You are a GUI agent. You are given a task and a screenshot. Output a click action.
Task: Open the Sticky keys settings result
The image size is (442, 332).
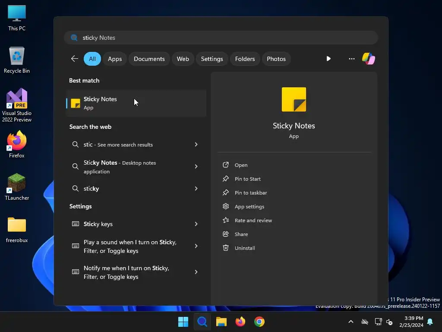(x=136, y=224)
